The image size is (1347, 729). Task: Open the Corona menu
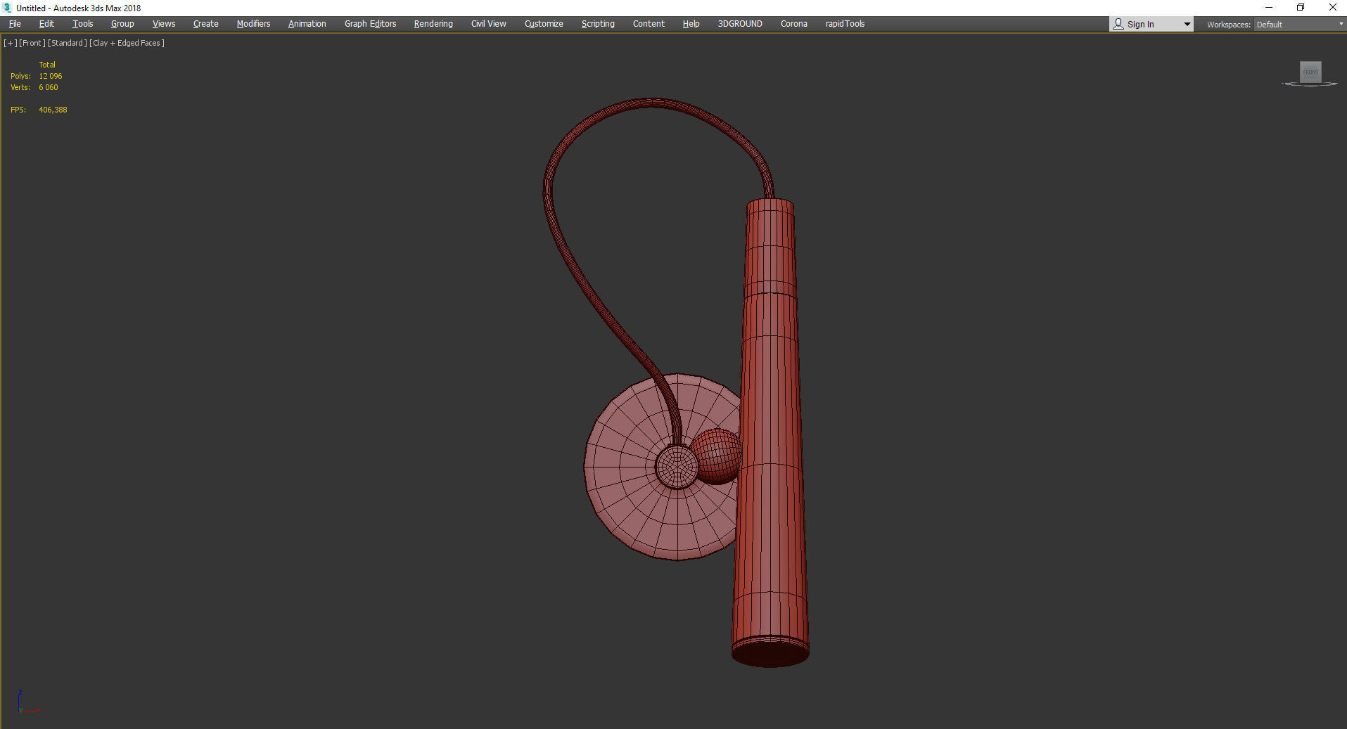point(794,24)
